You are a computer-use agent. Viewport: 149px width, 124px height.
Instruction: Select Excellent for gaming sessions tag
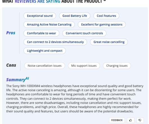[102, 24]
